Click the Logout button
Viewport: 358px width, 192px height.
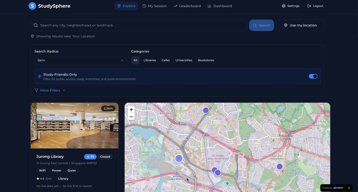click(315, 6)
